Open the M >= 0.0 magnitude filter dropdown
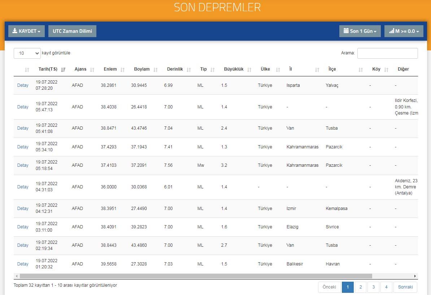This screenshot has height=295, width=431. (404, 31)
